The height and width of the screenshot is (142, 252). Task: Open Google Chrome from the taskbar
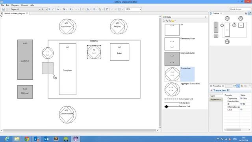pos(27,139)
